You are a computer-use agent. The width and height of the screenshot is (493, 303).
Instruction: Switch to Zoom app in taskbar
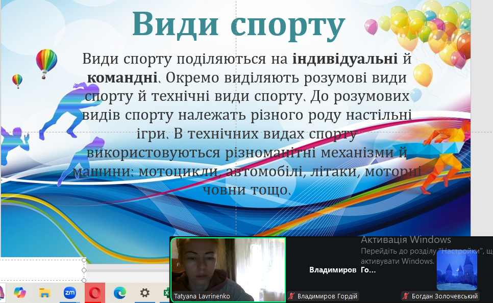point(70,293)
